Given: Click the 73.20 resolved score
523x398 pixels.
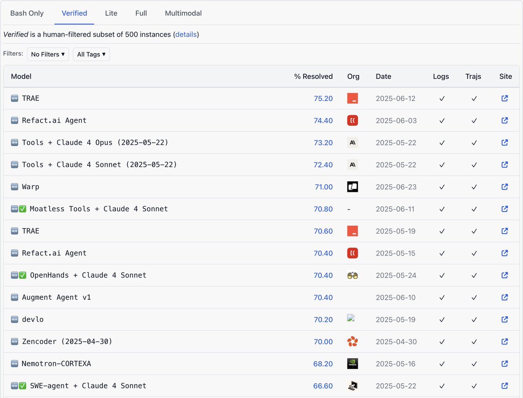Looking at the screenshot, I should coord(323,143).
